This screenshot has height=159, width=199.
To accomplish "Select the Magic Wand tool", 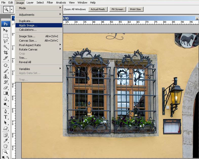I will coord(5,47).
